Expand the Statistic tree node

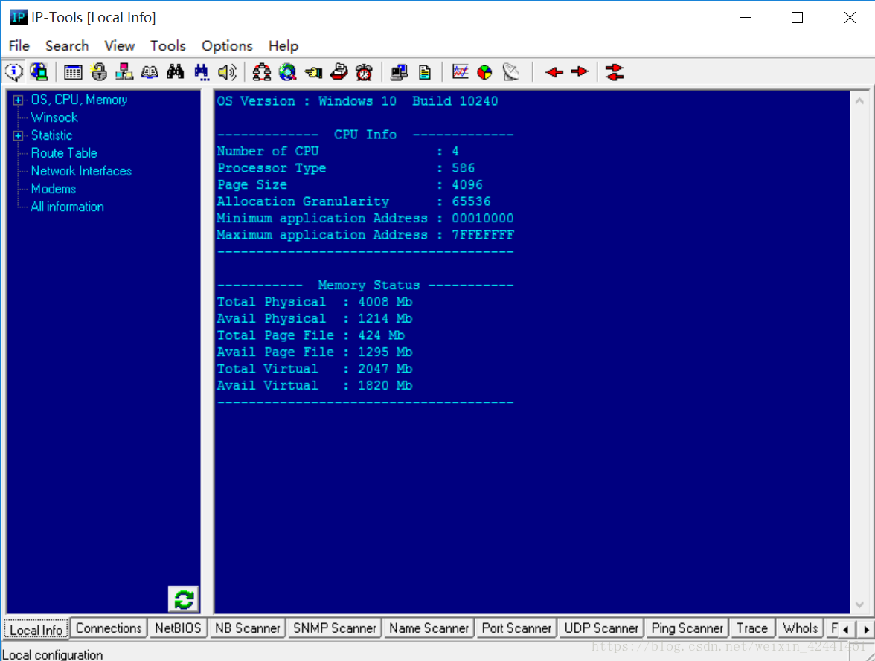18,135
